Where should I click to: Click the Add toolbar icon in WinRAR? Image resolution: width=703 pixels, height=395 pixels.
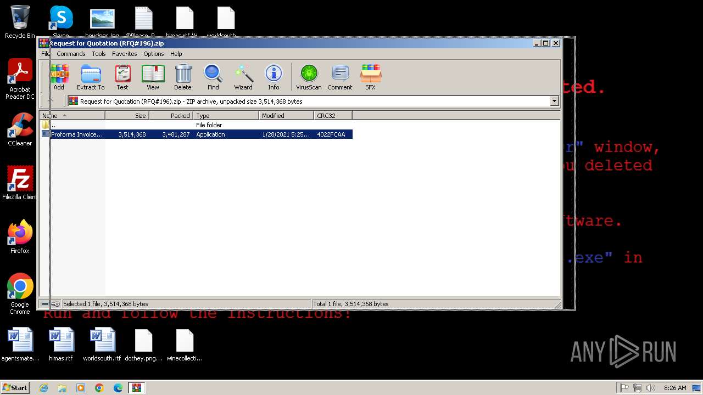tap(59, 77)
